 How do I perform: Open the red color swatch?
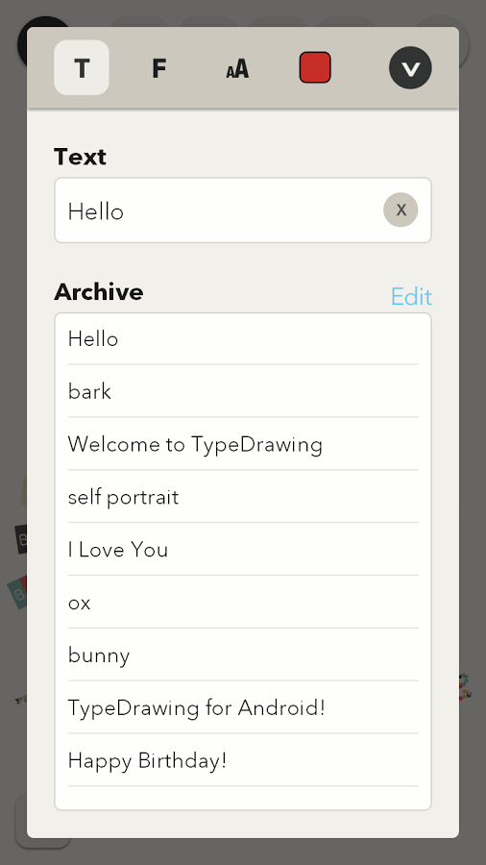click(x=315, y=68)
